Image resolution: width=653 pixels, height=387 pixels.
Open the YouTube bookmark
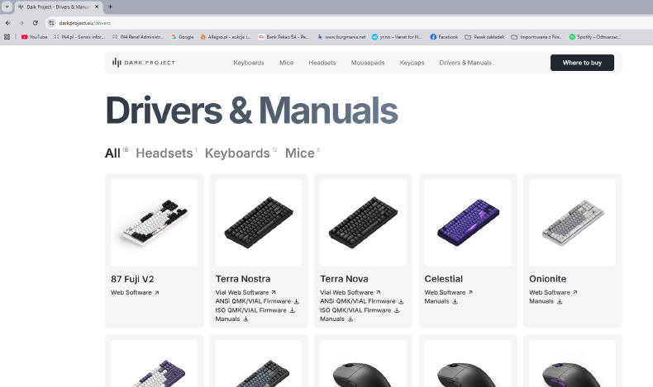34,37
